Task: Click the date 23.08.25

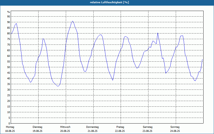Action: pyautogui.click(x=147, y=131)
